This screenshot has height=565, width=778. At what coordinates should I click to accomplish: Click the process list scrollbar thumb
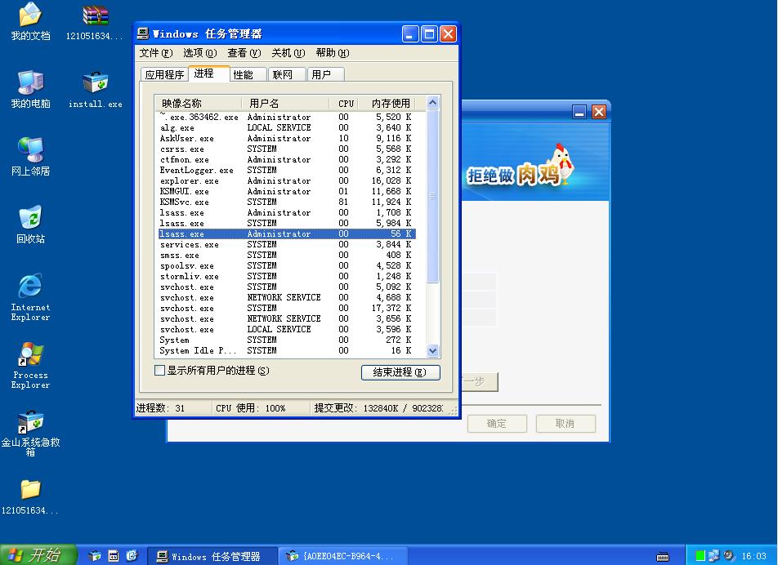[x=432, y=196]
